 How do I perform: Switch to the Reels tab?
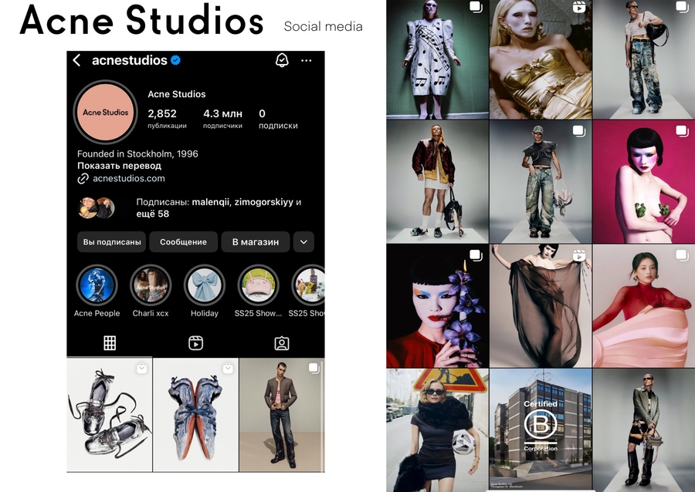(x=195, y=343)
